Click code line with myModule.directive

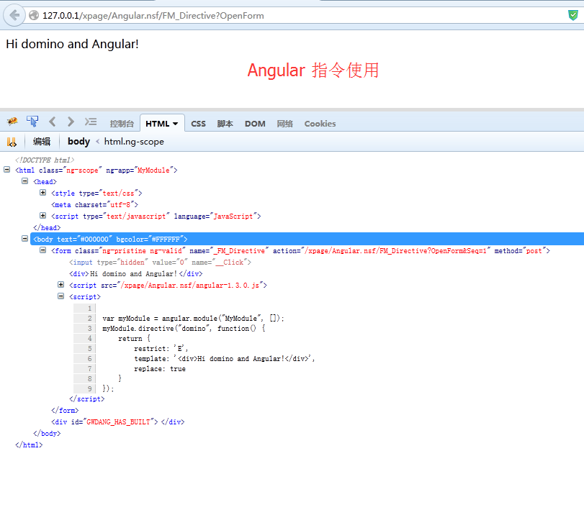(184, 329)
